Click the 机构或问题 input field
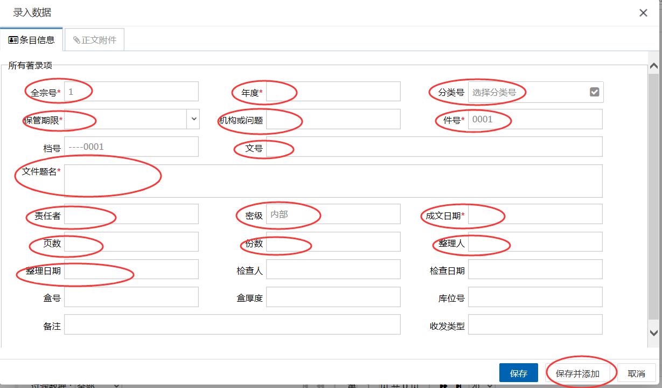662x388 pixels. (x=333, y=119)
